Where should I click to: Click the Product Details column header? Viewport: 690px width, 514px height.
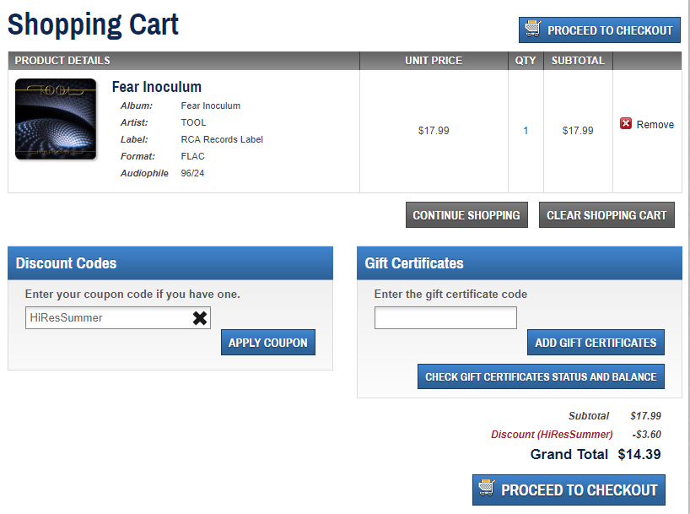tap(184, 60)
